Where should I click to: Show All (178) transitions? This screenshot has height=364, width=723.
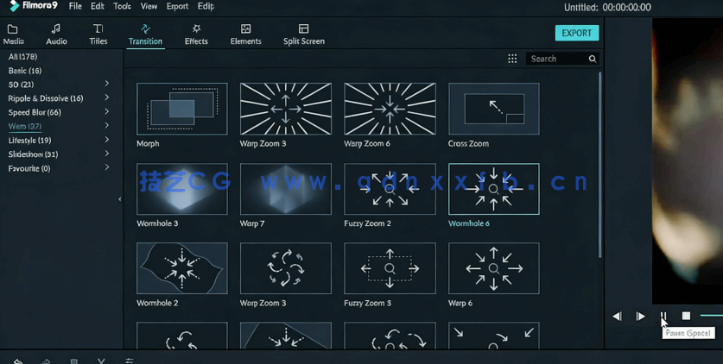tap(22, 57)
